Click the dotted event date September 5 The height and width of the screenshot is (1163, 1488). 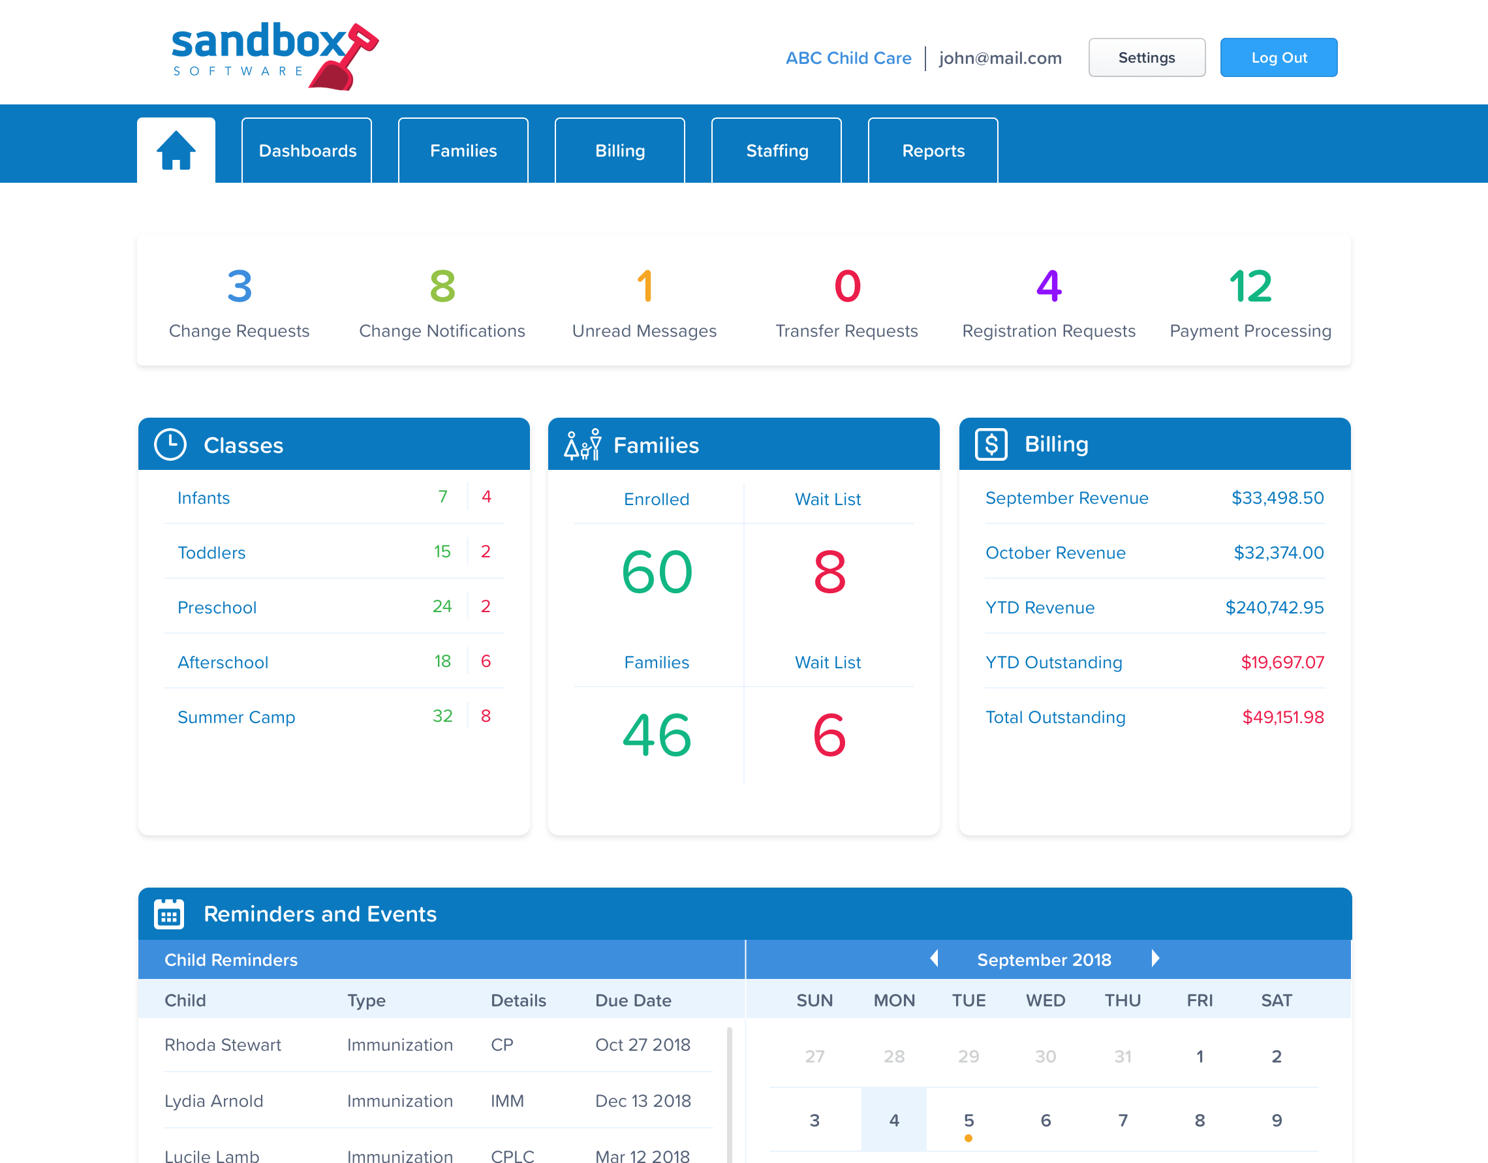coord(969,1119)
